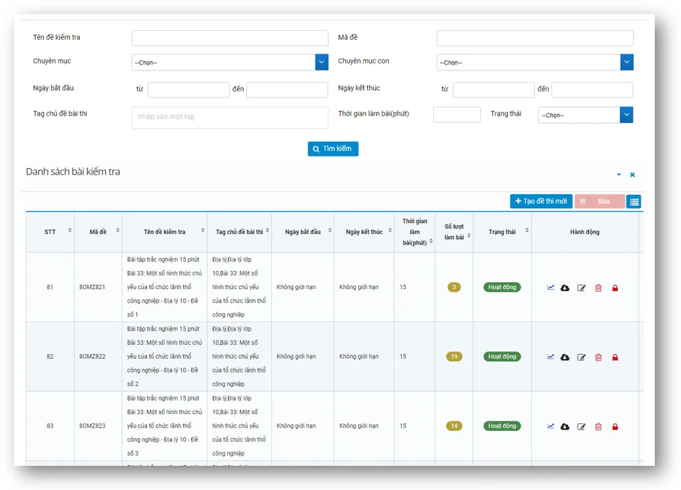The height and width of the screenshot is (490, 681).
Task: Download exam 8OMZ821 using cloud icon
Action: click(x=565, y=288)
